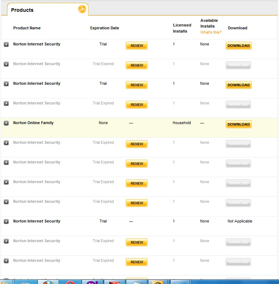Expand the topmost Norton Internet Security row
Image resolution: width=279 pixels, height=284 pixels.
pyautogui.click(x=6, y=44)
